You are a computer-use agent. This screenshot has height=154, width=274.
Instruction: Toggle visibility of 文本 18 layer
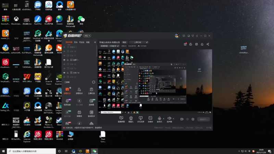point(64,51)
